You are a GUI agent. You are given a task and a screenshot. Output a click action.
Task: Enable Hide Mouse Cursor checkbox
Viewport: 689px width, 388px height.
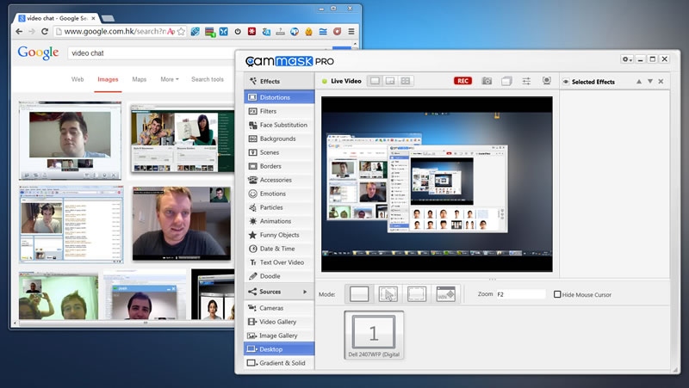pyautogui.click(x=557, y=294)
